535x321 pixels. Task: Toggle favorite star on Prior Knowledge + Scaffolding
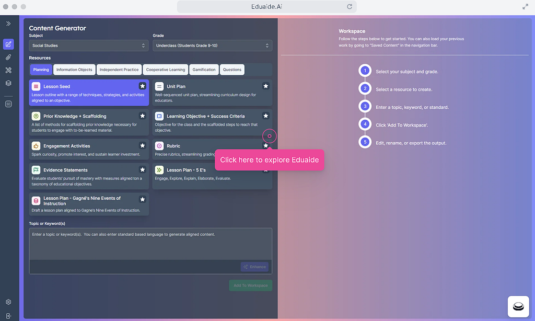click(142, 116)
